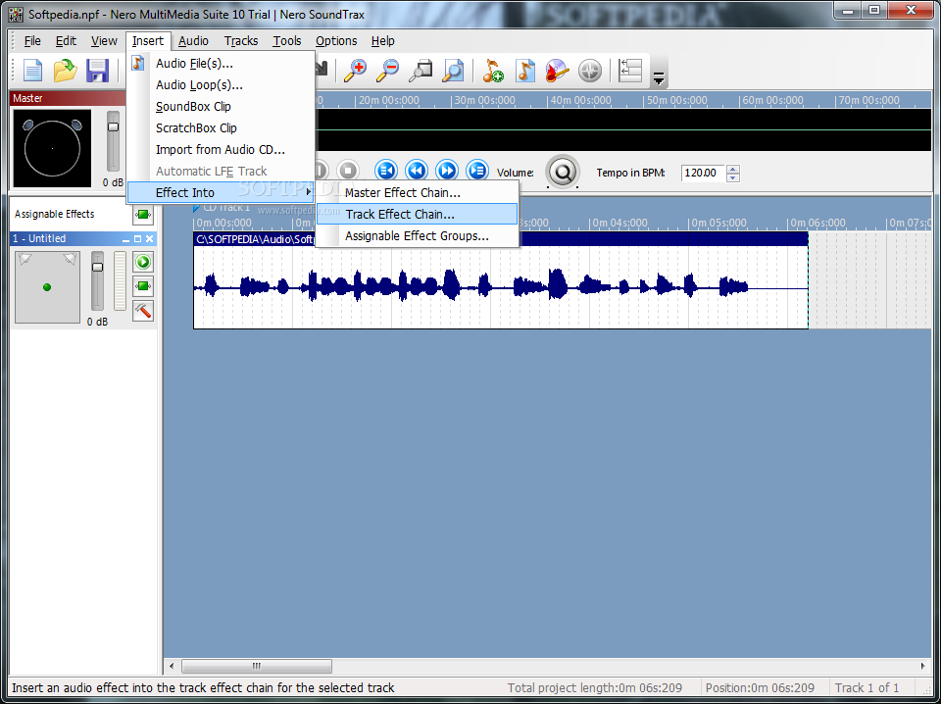Choose 'Master Effect Chain...' submenu item
The height and width of the screenshot is (704, 941).
418,193
